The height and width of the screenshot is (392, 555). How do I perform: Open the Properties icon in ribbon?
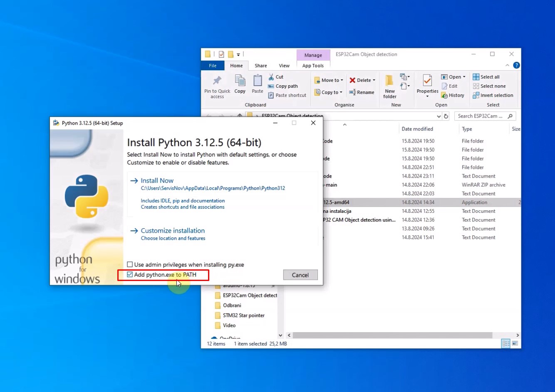point(427,81)
